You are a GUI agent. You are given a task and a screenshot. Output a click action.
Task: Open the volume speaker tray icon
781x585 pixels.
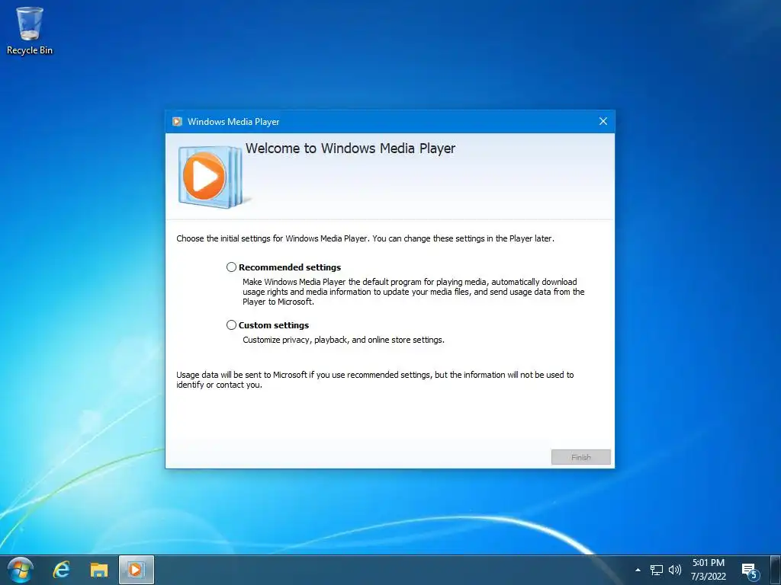(674, 570)
